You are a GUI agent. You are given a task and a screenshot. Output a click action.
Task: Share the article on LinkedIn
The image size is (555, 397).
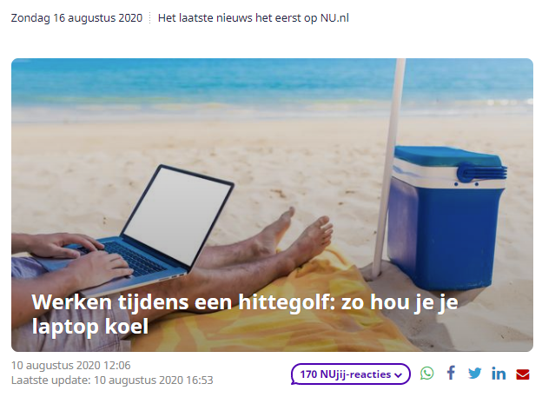coord(499,374)
